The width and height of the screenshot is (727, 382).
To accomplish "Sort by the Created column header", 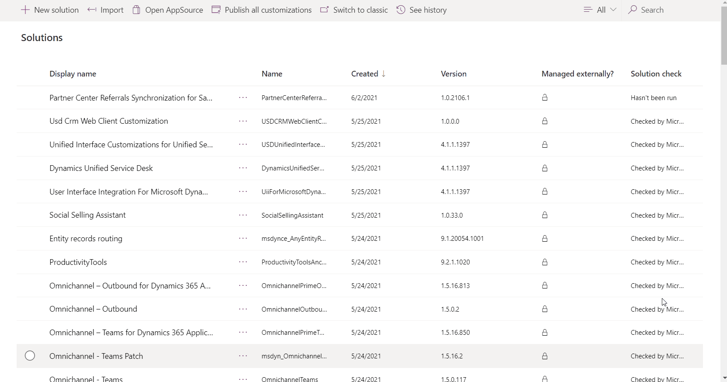I will point(365,74).
